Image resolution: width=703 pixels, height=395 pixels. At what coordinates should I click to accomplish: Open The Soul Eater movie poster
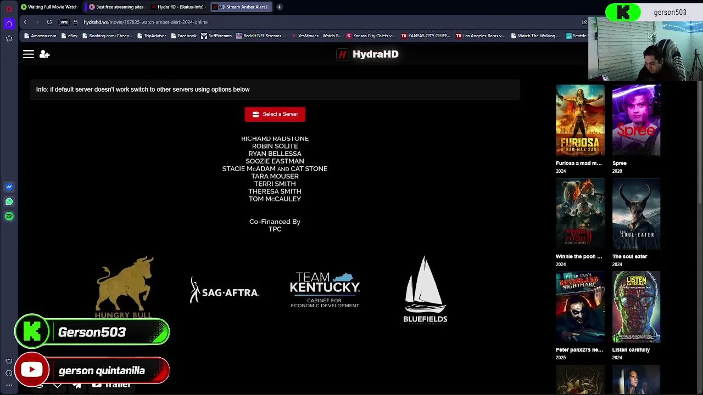pyautogui.click(x=637, y=213)
